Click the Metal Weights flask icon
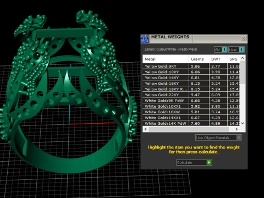This screenshot has width=264, height=198. coord(145,38)
